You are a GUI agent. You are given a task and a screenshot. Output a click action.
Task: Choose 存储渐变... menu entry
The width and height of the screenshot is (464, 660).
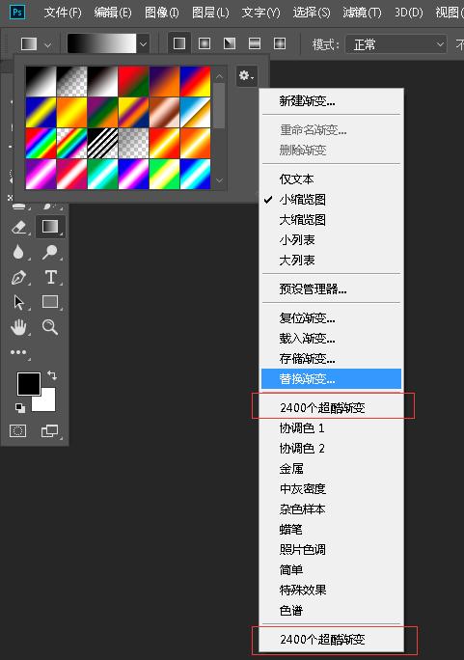pyautogui.click(x=331, y=358)
